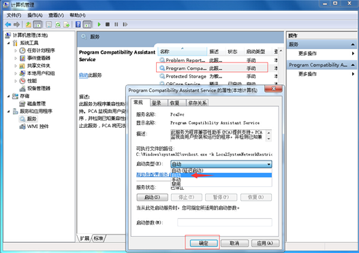Open 磁盘管理 via its disk icon
Screen dimensions: 359x253
(22, 104)
